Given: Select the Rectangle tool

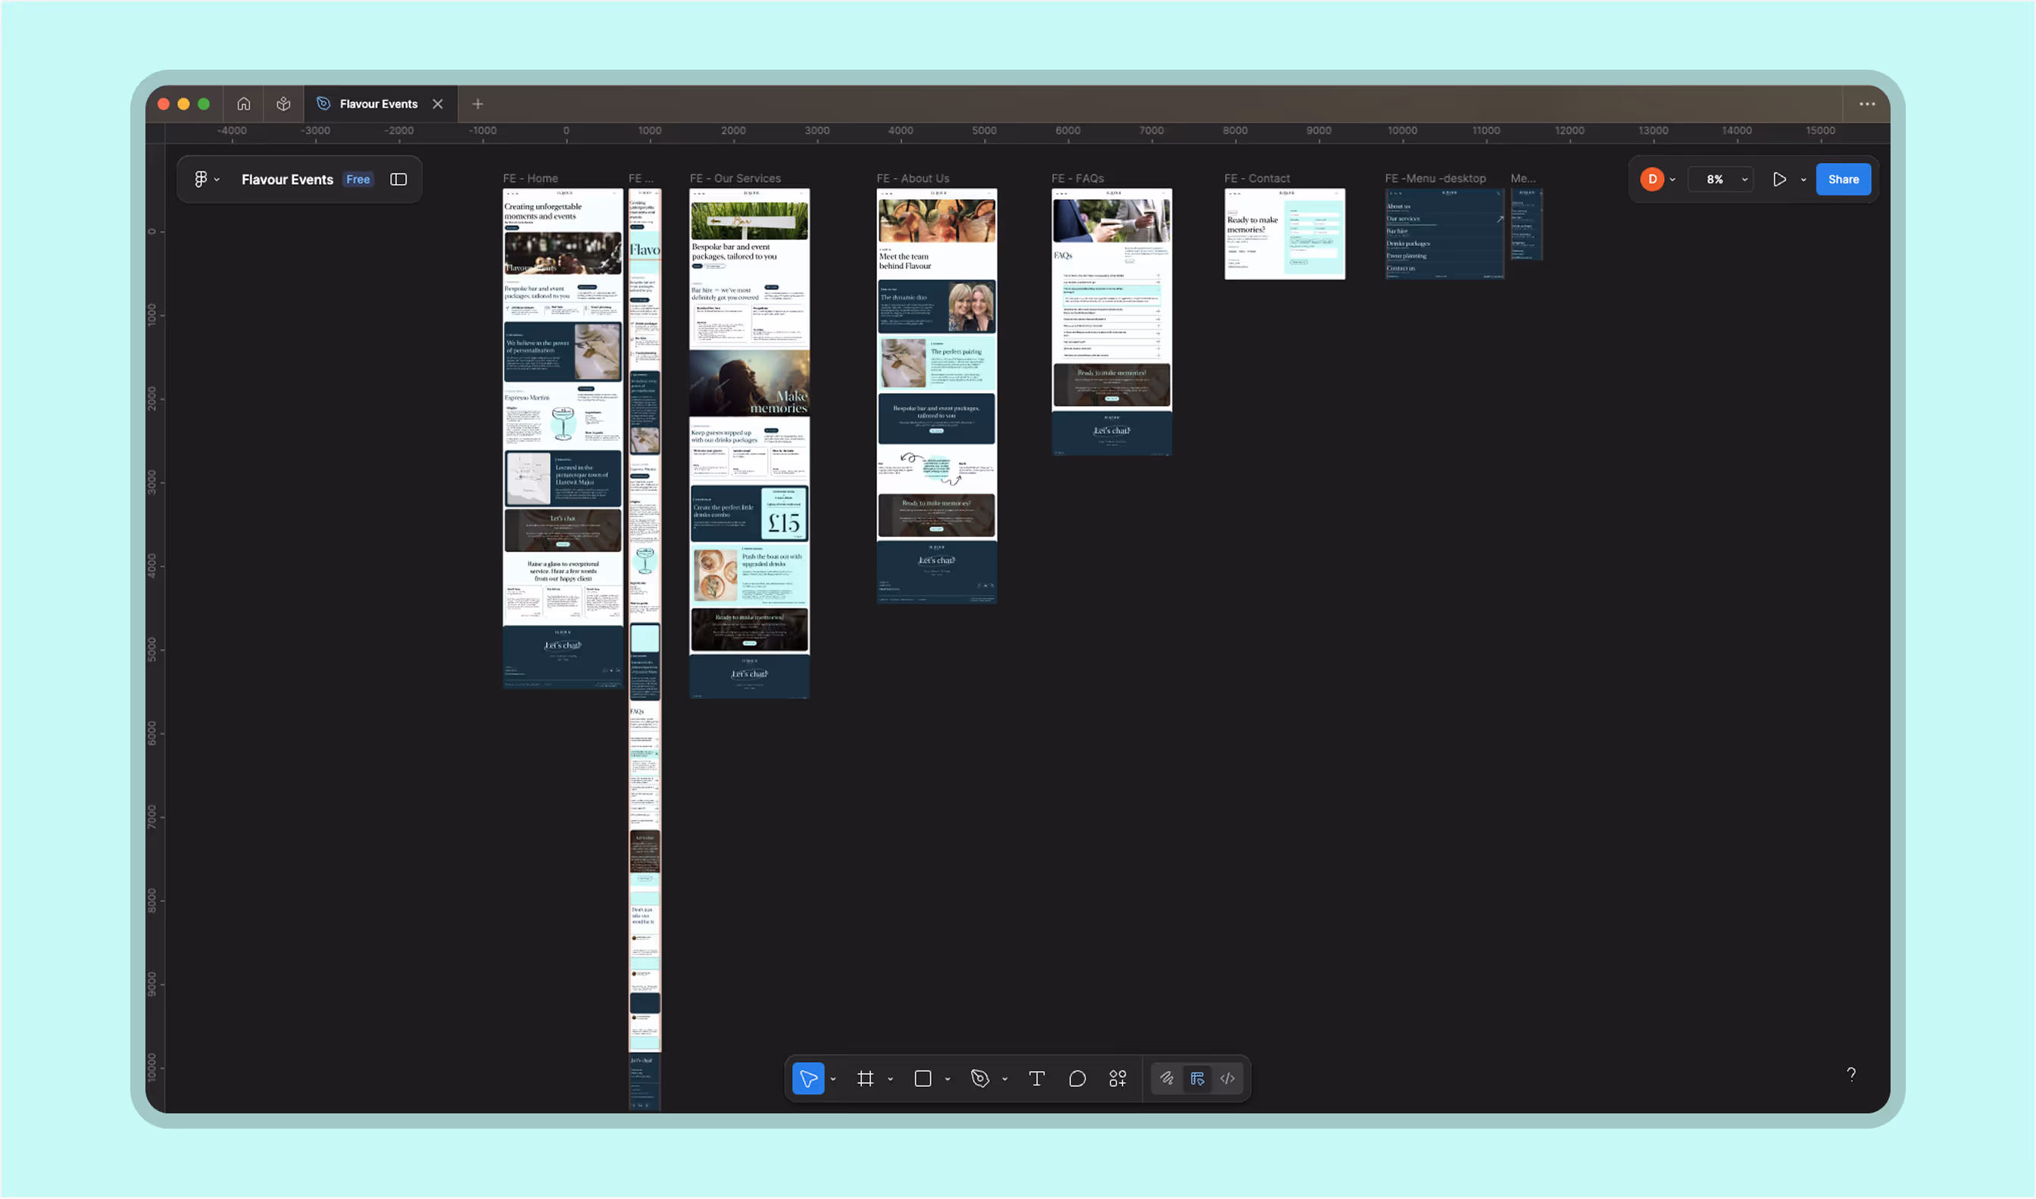Looking at the screenshot, I should [x=922, y=1078].
